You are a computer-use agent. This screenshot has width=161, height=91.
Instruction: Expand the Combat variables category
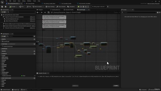click(1, 56)
